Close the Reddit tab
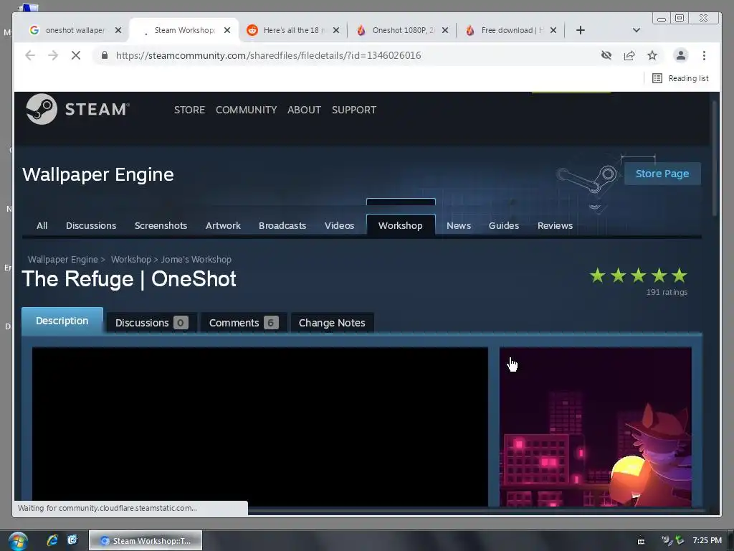Screen dimensions: 734x551 [336, 30]
